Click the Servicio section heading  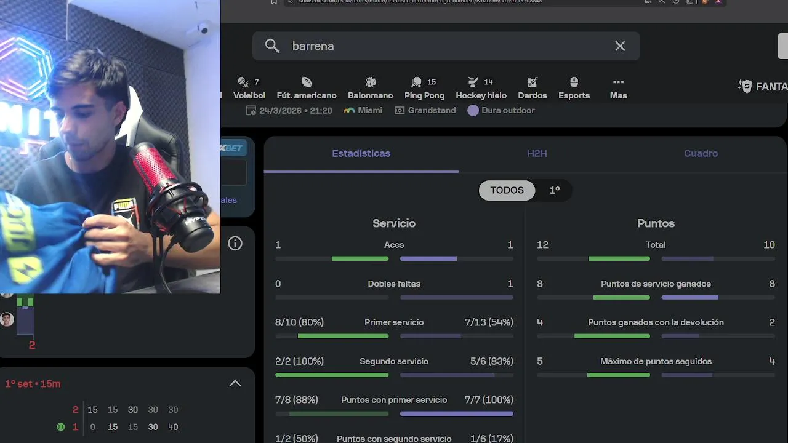(394, 223)
